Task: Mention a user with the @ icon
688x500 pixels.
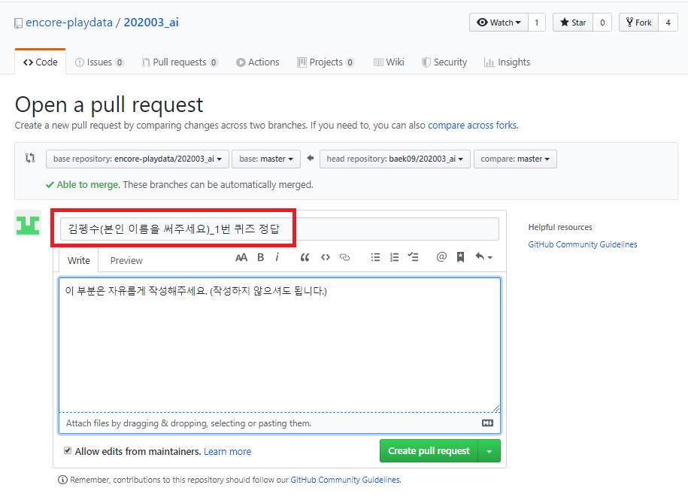Action: [x=441, y=257]
